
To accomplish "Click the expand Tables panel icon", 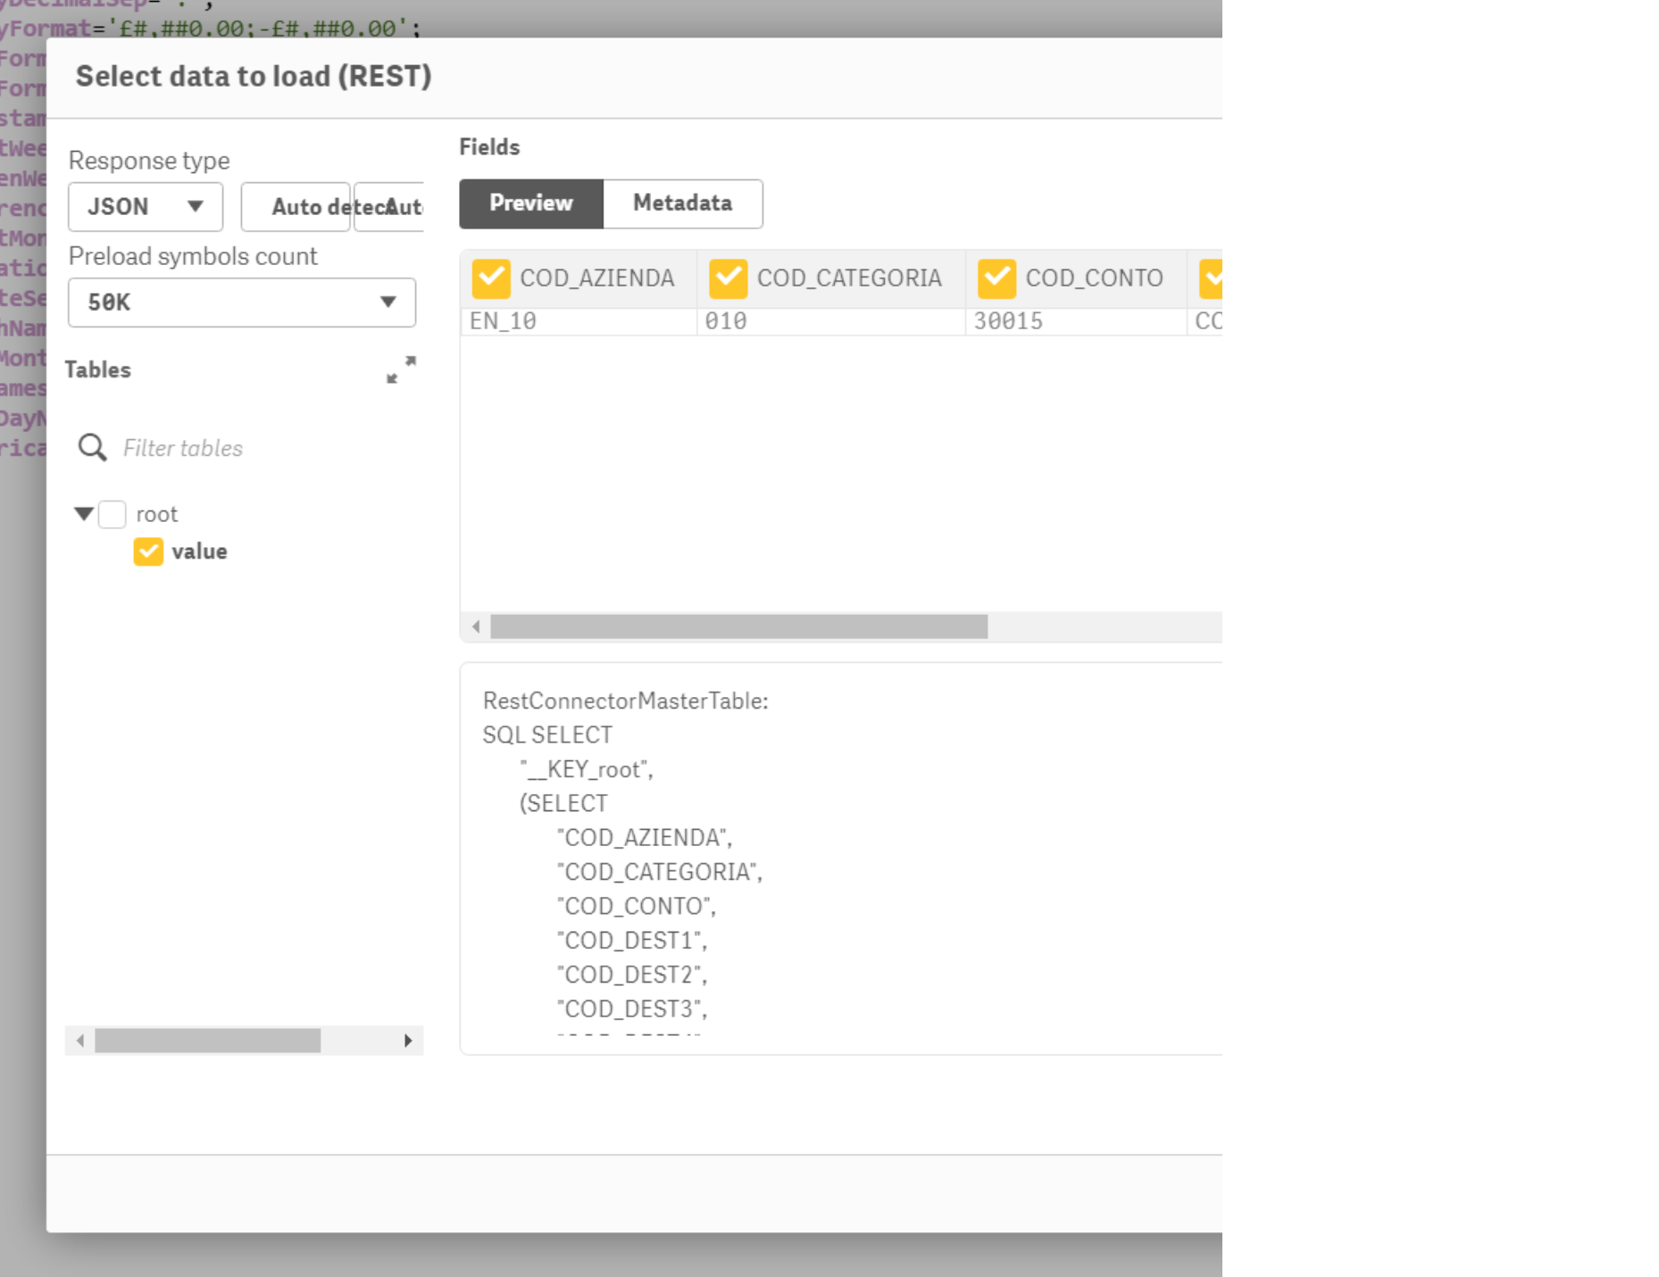I will [401, 369].
